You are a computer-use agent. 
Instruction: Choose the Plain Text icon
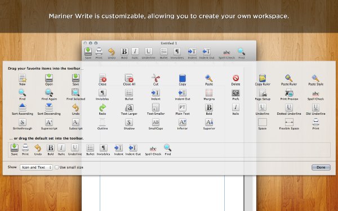tap(183, 107)
